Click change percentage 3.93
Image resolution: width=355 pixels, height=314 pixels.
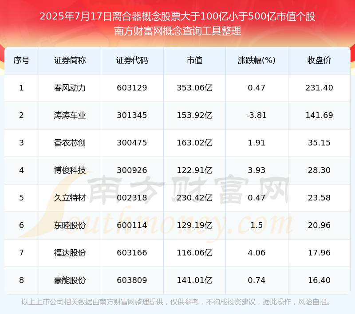tap(256, 170)
